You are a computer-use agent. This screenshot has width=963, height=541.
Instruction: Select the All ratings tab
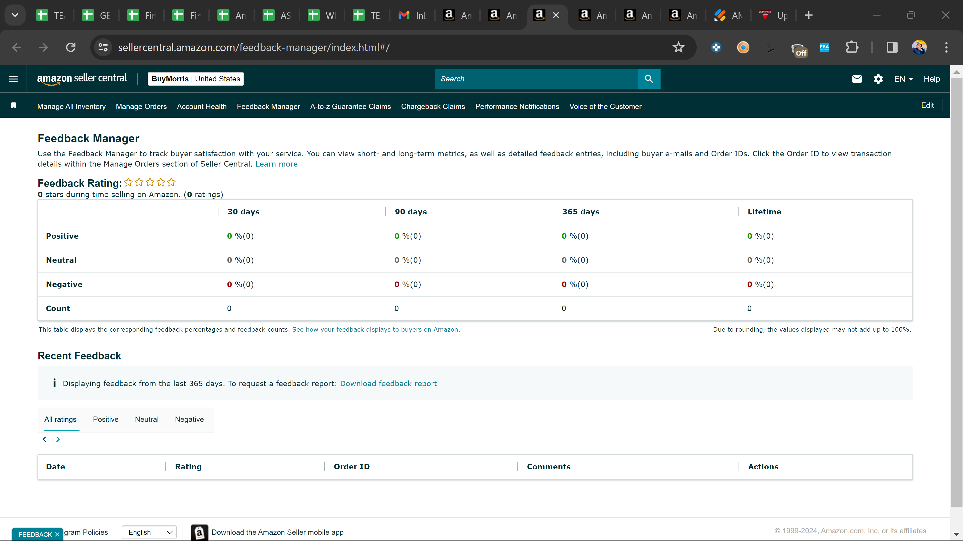(x=60, y=419)
